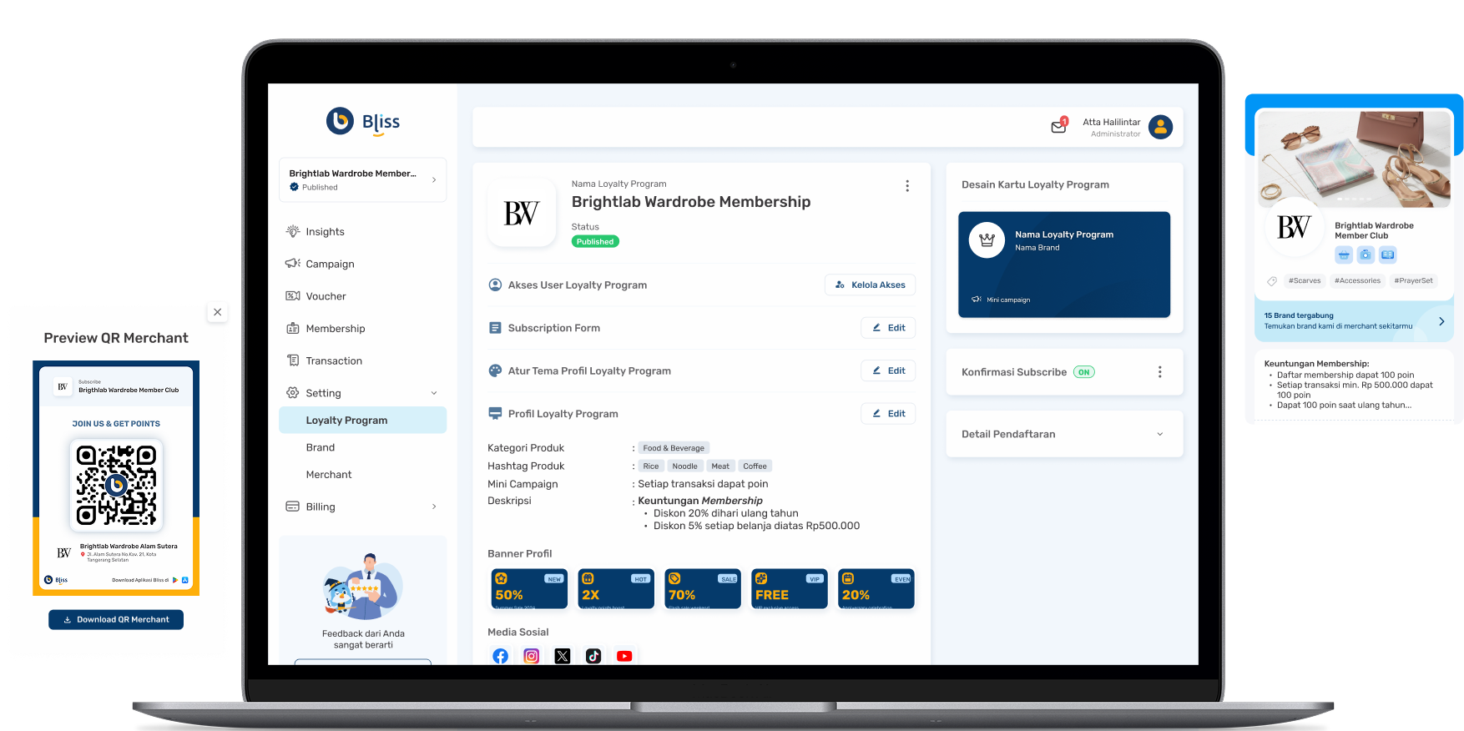Edit the Subscription Form
Viewport: 1464px width, 731px height.
[x=888, y=328]
